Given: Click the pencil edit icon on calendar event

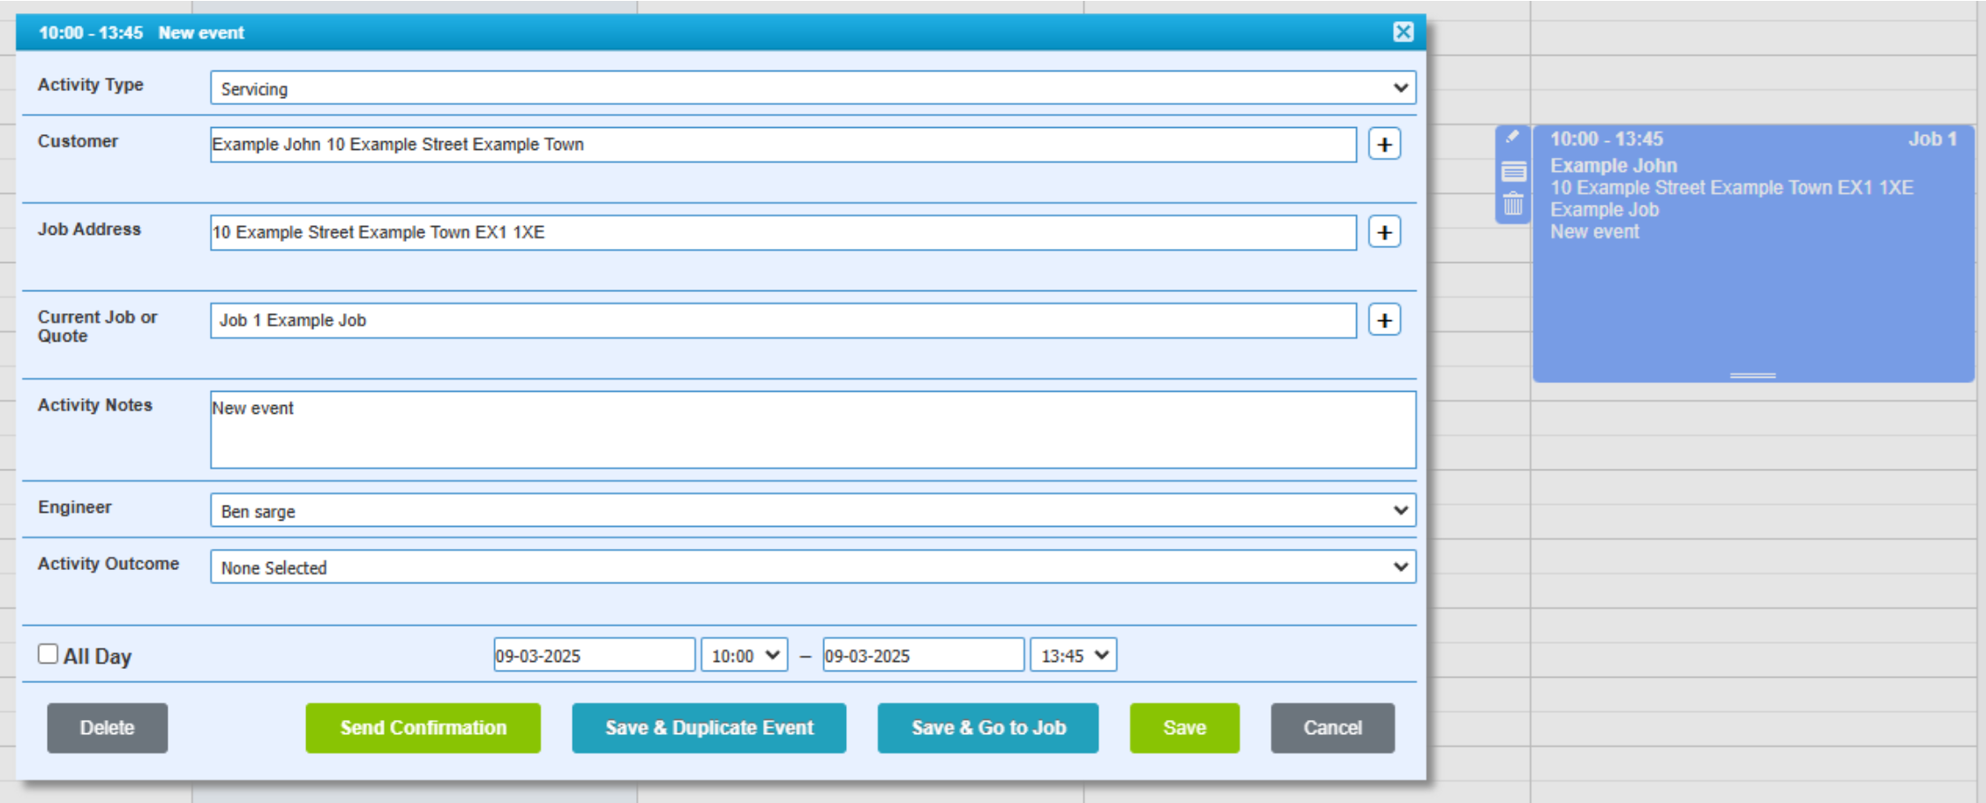Looking at the screenshot, I should pyautogui.click(x=1512, y=137).
